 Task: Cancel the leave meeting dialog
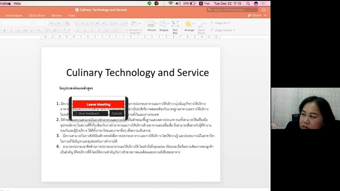[117, 113]
